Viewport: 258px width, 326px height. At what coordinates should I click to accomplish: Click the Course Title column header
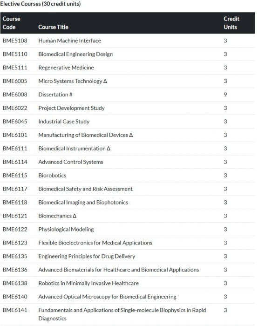point(53,27)
